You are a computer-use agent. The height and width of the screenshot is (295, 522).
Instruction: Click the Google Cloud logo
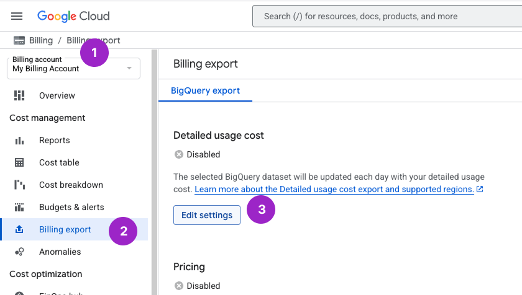[x=73, y=16]
